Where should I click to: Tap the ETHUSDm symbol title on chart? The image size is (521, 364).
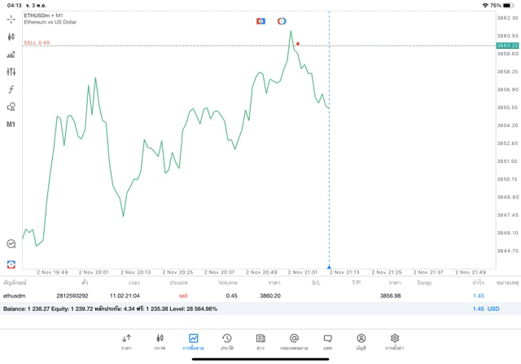click(x=43, y=15)
